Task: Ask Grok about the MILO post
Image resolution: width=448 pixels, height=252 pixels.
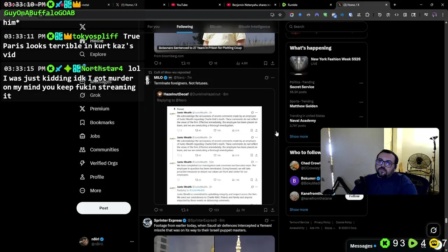Action: (266, 78)
